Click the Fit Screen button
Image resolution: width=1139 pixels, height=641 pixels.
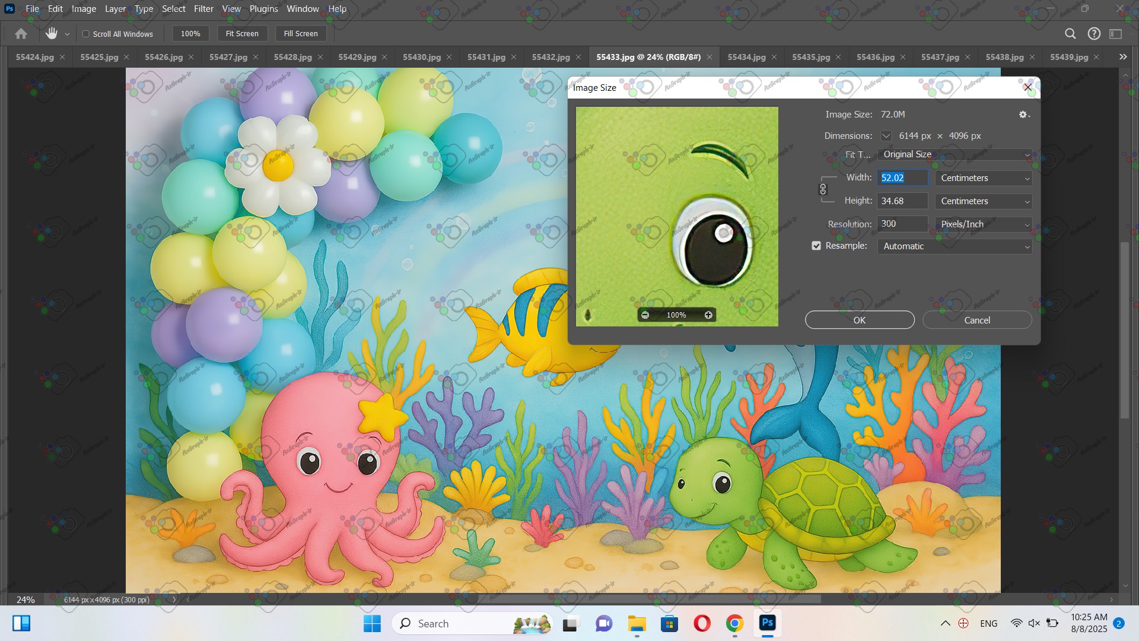point(242,34)
